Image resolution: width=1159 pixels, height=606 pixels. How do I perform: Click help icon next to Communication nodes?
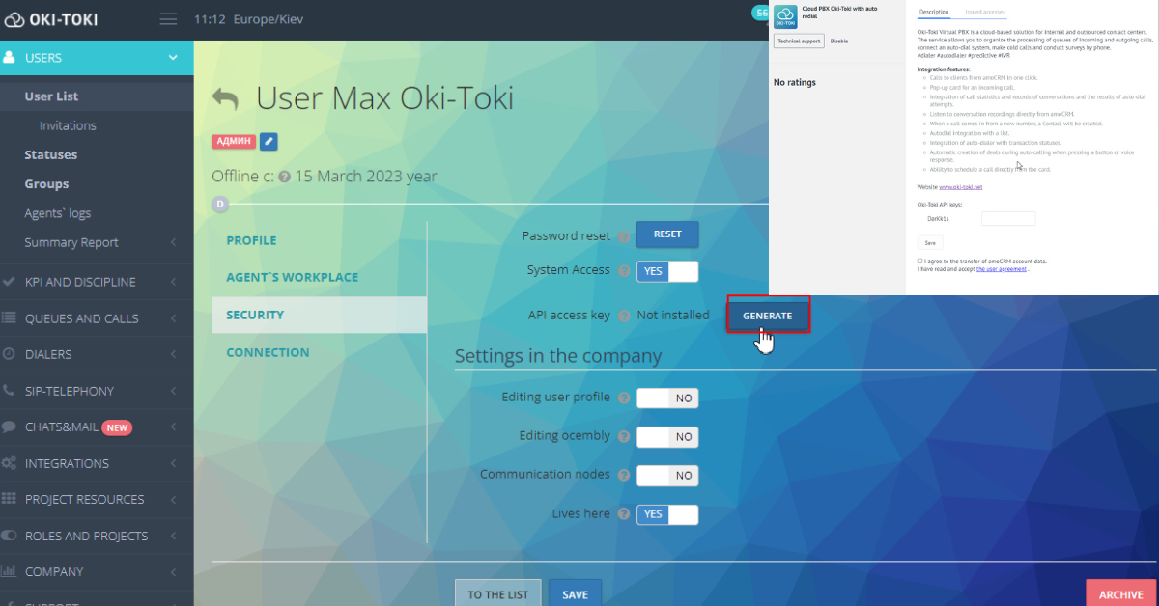click(x=623, y=475)
